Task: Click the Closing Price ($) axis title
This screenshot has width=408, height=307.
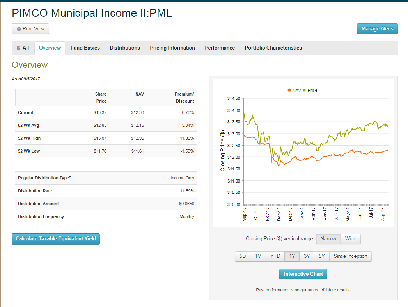Action: pos(222,151)
